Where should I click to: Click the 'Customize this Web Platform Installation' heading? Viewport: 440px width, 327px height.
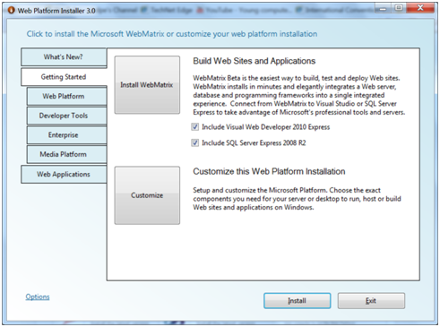(269, 171)
